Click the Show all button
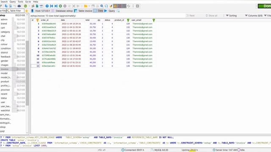This screenshot has height=152, width=271. pos(211,16)
